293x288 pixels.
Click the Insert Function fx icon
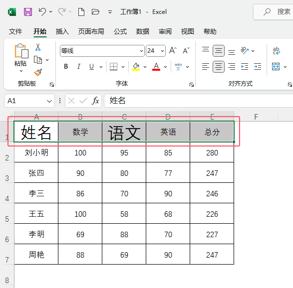coord(95,101)
